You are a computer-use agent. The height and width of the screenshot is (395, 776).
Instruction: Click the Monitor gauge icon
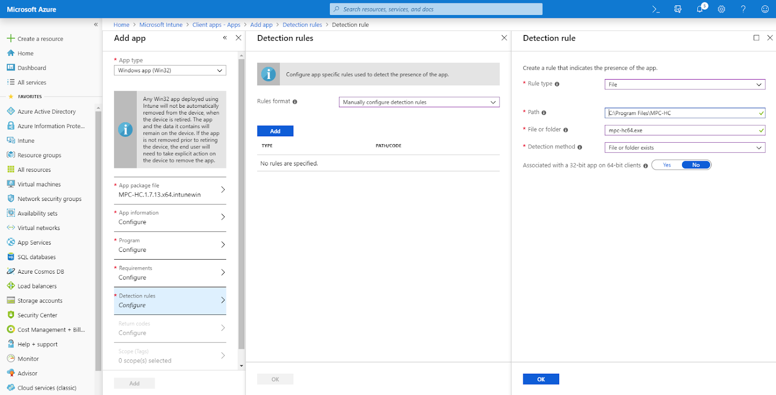tap(11, 359)
